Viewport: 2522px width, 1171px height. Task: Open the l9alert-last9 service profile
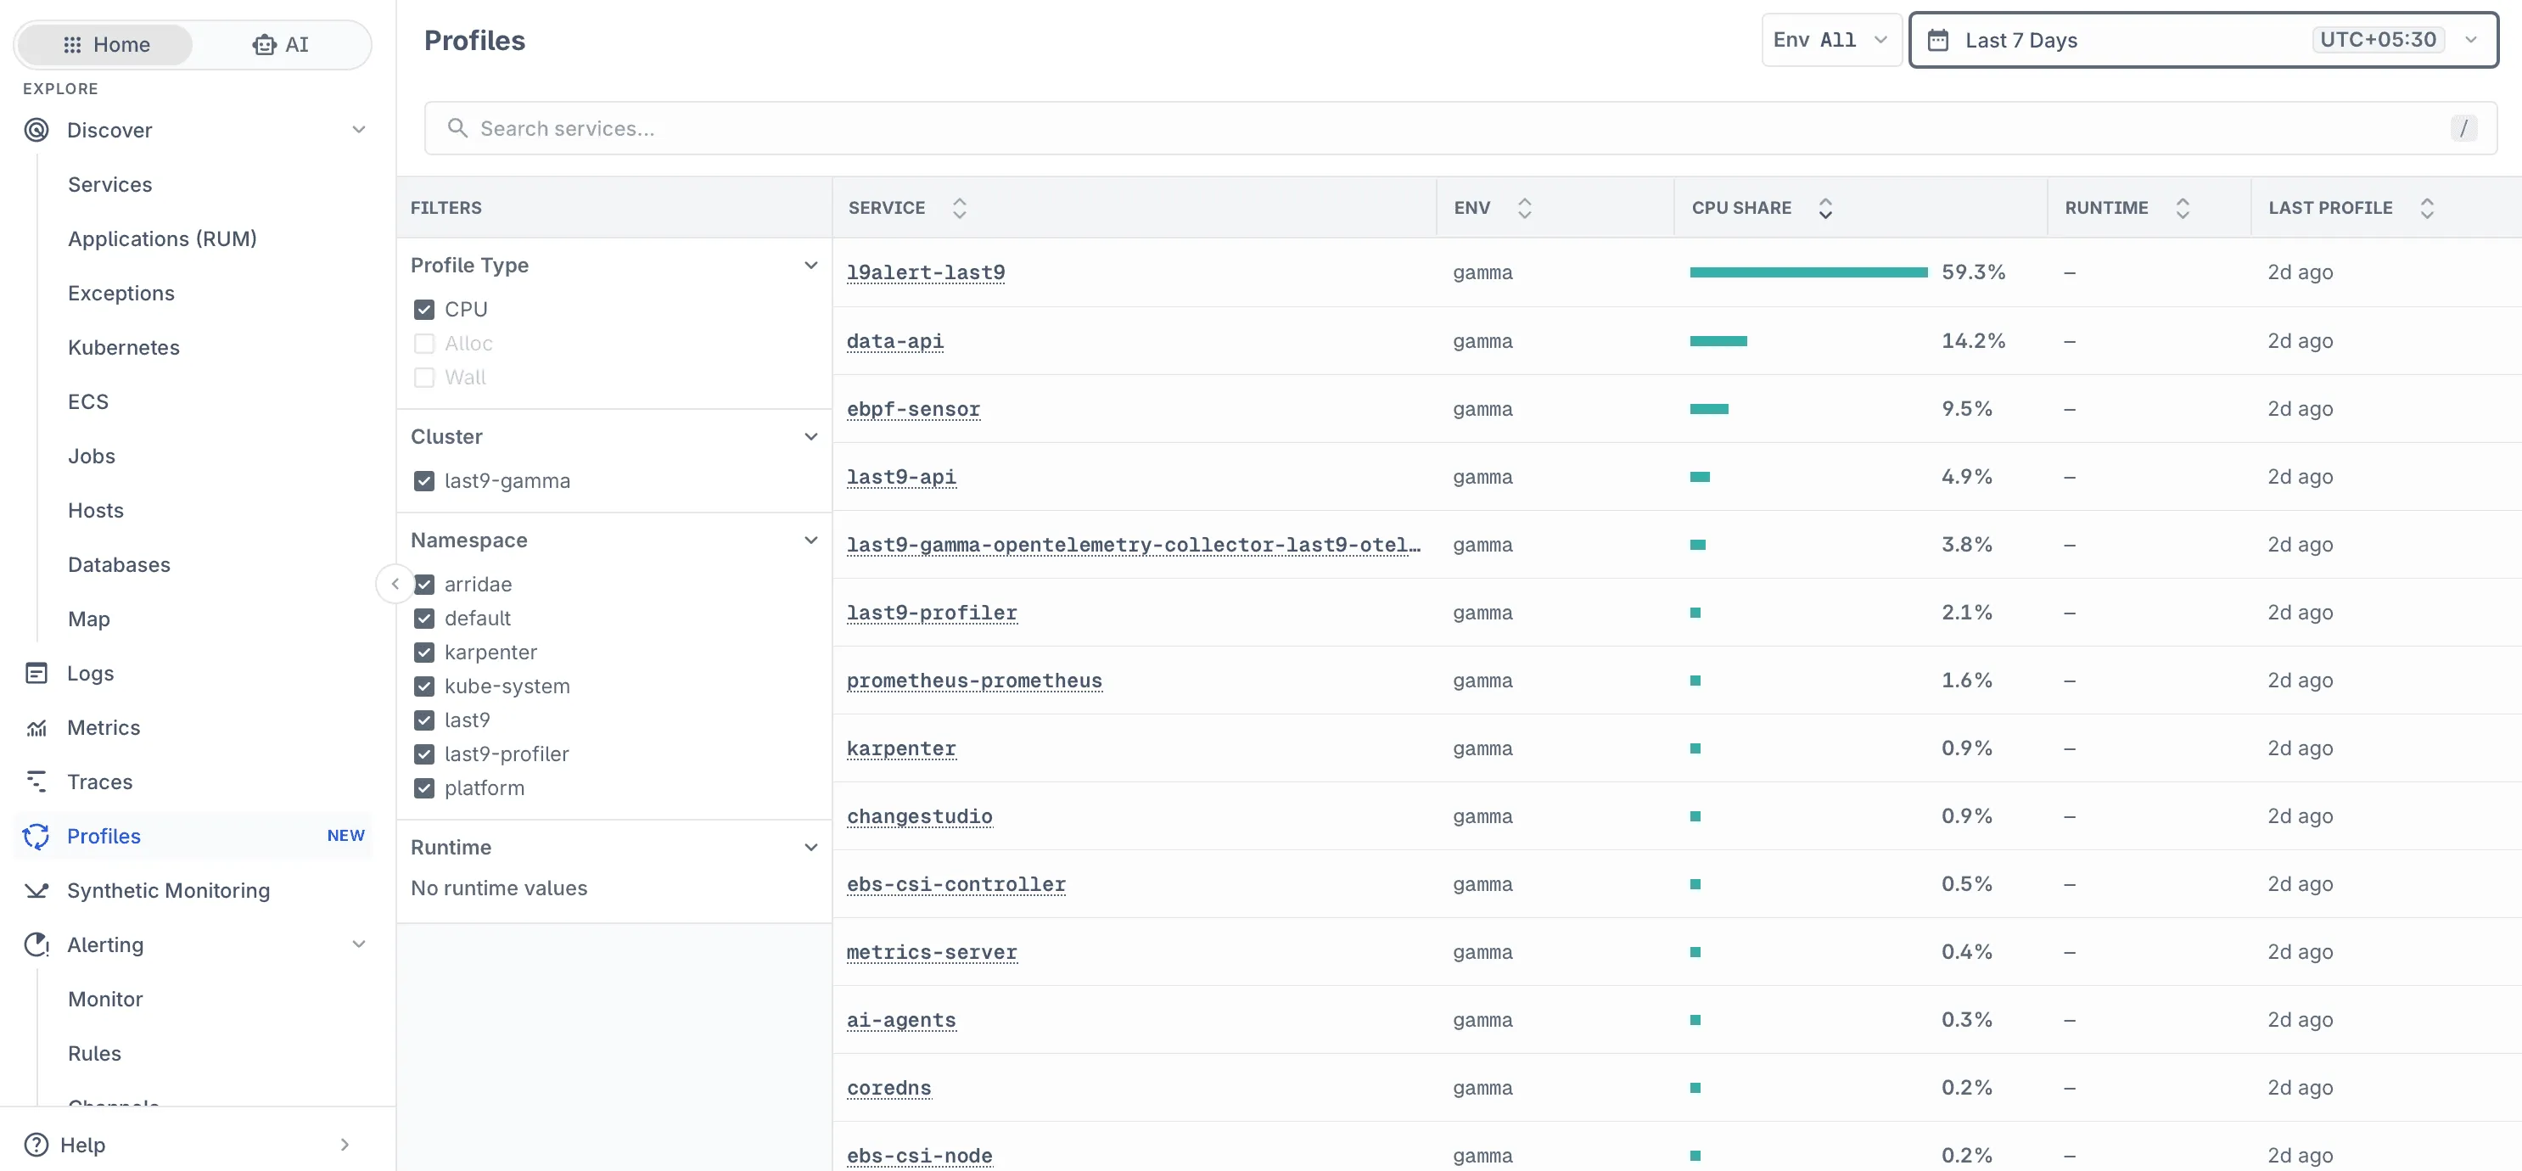(925, 272)
